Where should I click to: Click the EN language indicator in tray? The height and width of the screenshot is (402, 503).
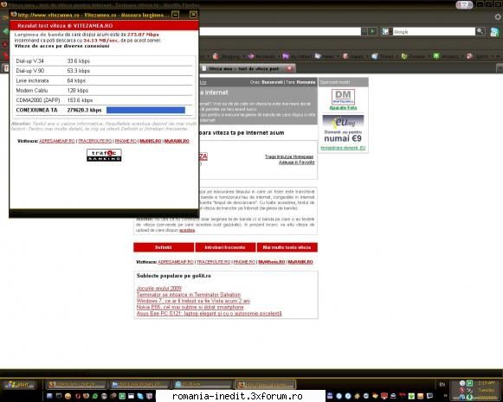pos(442,385)
